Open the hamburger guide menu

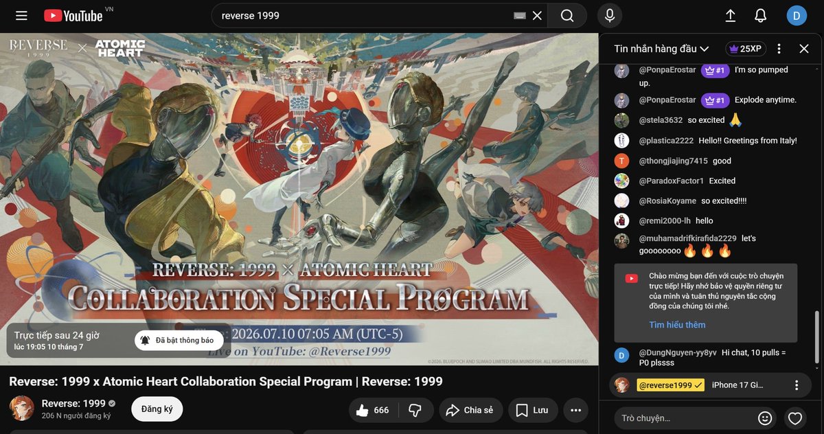pyautogui.click(x=21, y=15)
